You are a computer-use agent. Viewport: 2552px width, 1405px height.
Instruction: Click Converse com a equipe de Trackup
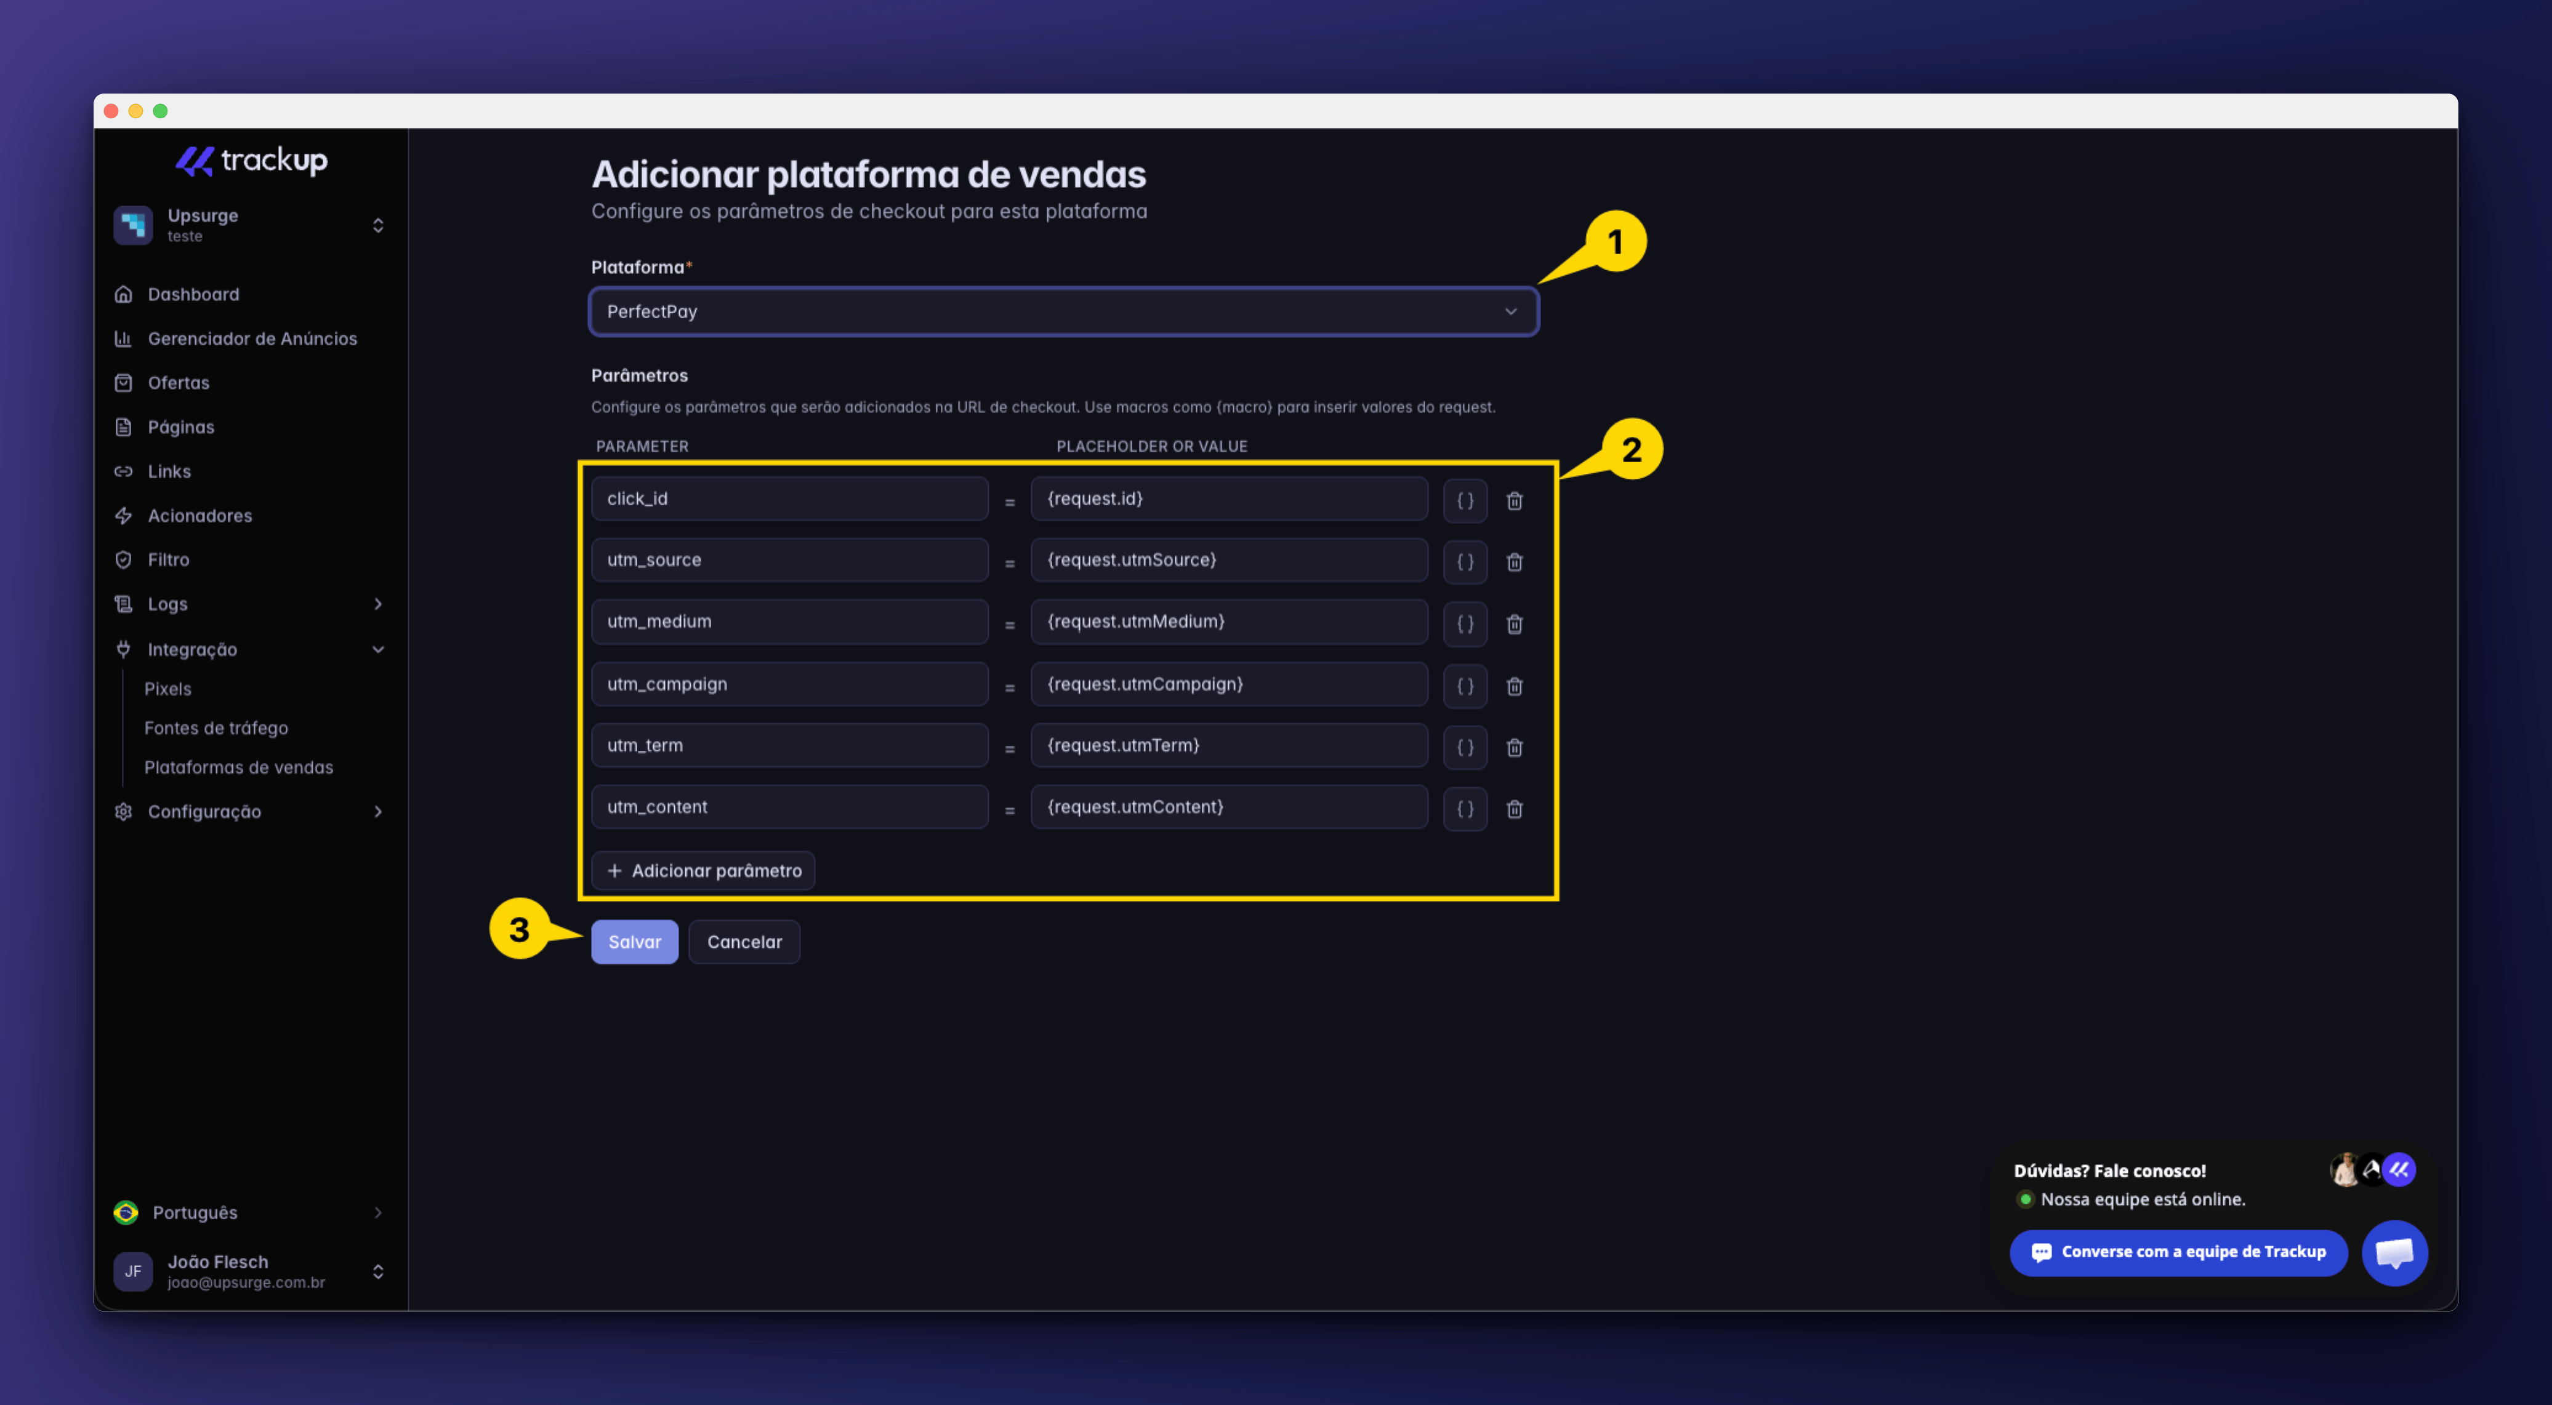2178,1252
